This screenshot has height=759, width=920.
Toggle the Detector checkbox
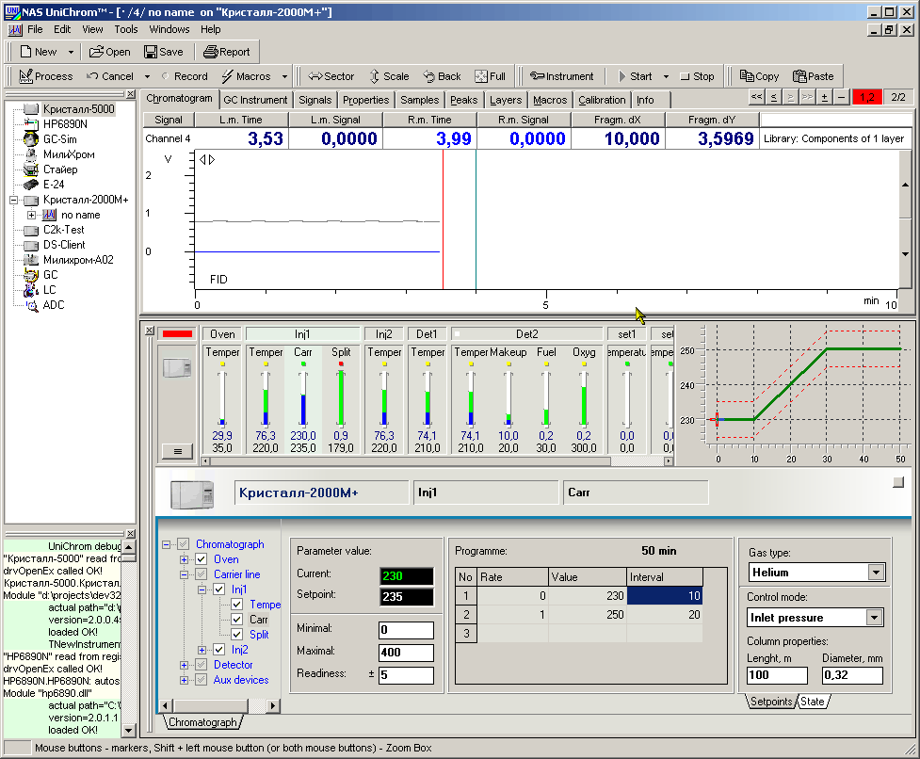[202, 665]
